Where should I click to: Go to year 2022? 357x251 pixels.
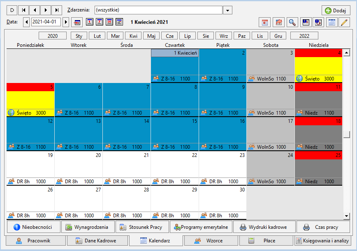pyautogui.click(x=304, y=36)
